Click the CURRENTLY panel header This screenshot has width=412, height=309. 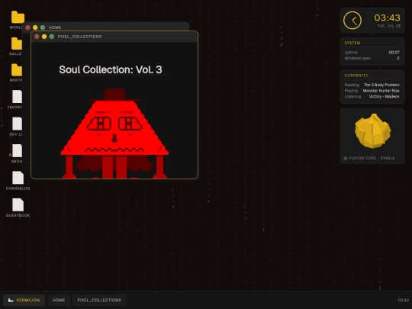(x=356, y=76)
